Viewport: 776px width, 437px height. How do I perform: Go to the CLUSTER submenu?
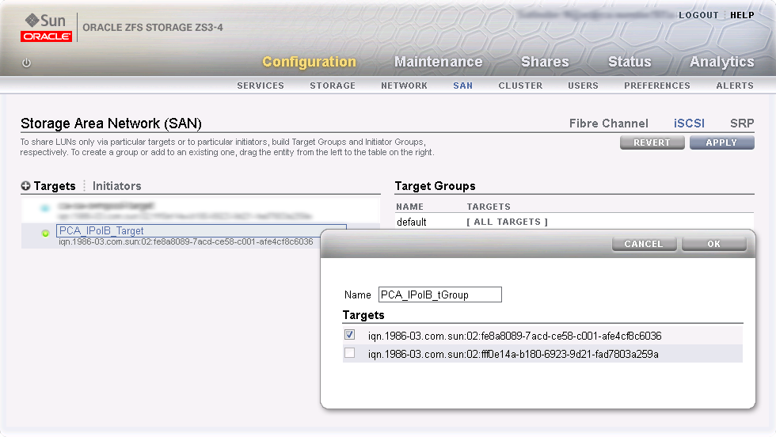[x=520, y=85]
